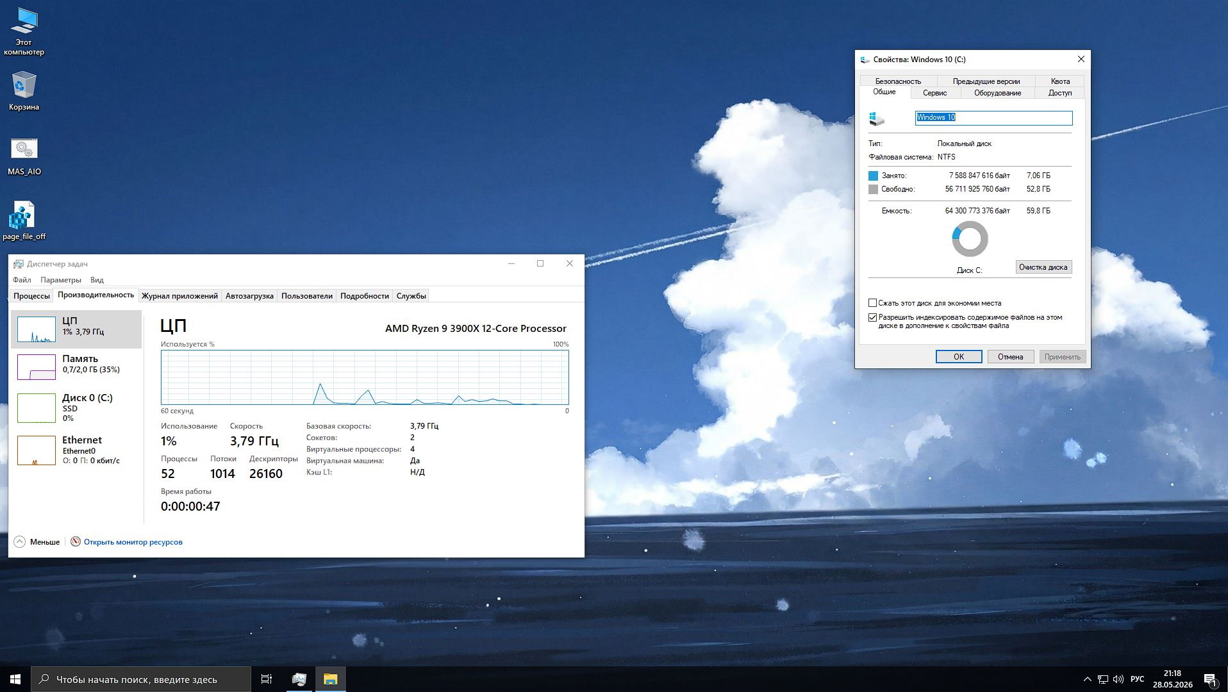Select the Память performance item
Viewport: 1228px width, 692px height.
click(76, 367)
